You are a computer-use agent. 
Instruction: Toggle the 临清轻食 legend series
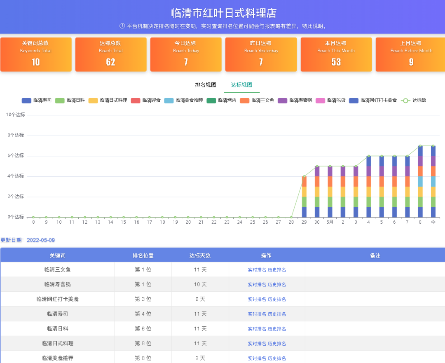[x=145, y=101]
